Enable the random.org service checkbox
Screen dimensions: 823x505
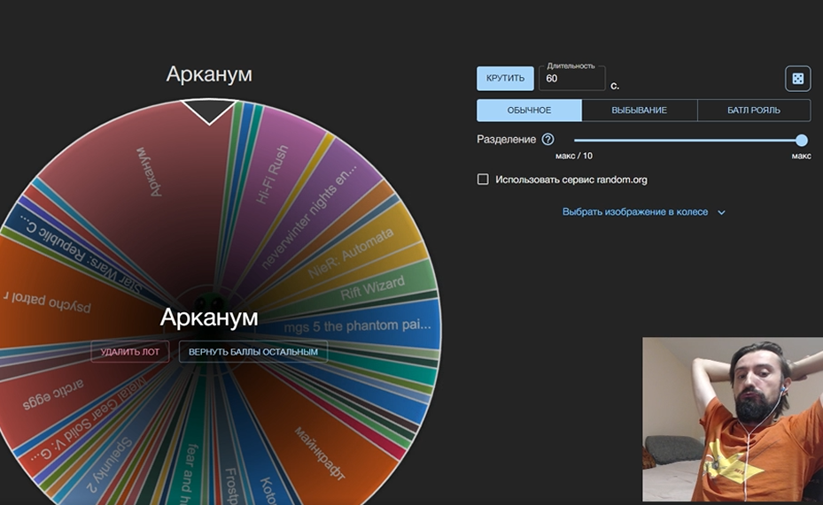pos(483,180)
